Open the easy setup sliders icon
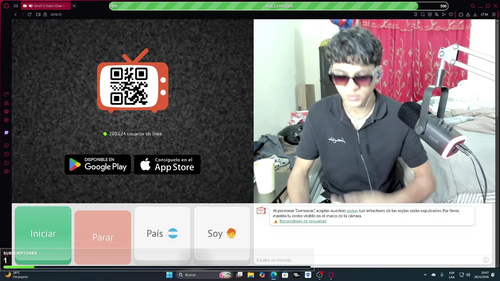 click(494, 14)
